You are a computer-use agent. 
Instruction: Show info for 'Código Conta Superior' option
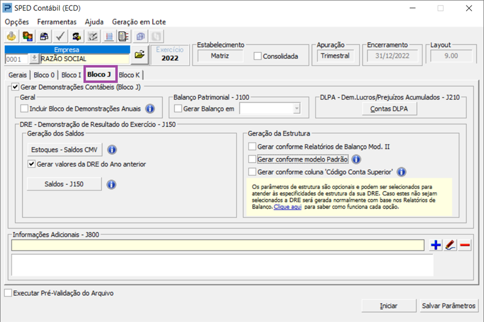(401, 172)
